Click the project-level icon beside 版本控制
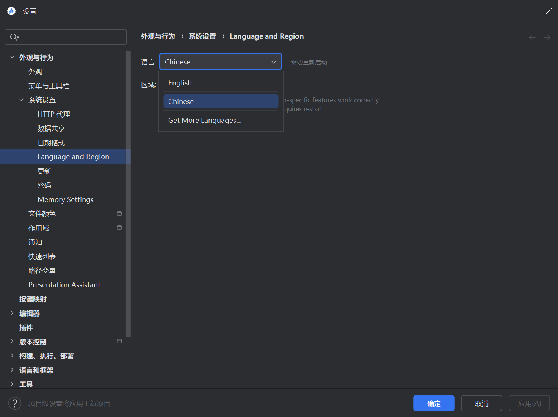 tap(119, 341)
